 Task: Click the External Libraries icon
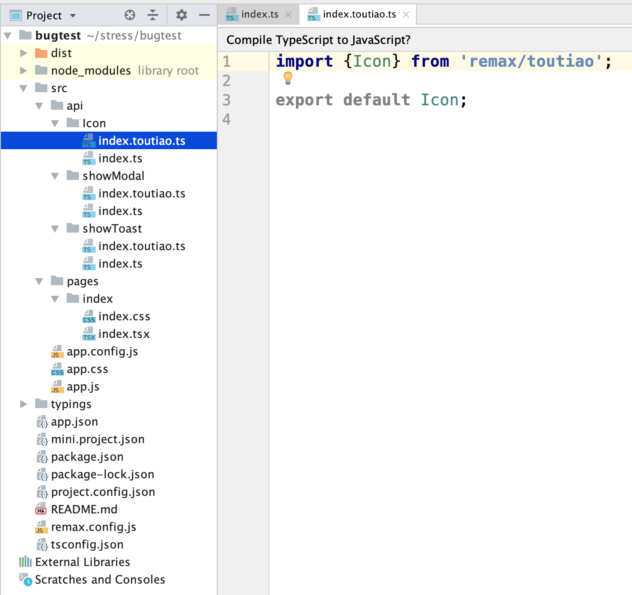(25, 562)
